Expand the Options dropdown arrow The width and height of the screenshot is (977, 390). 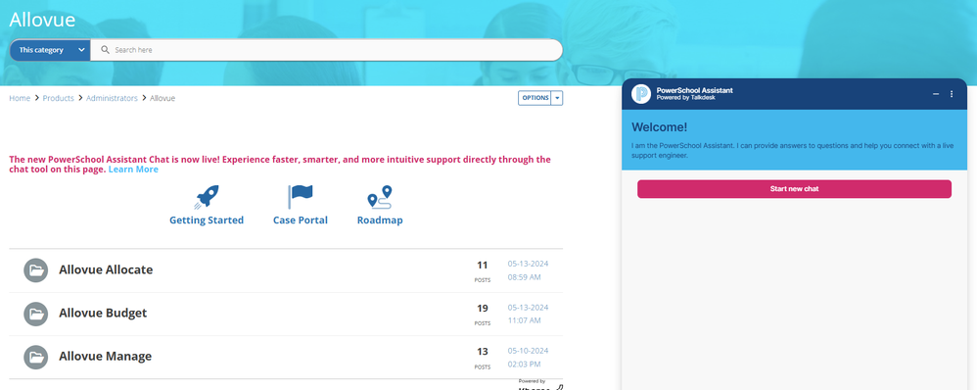[x=557, y=98]
